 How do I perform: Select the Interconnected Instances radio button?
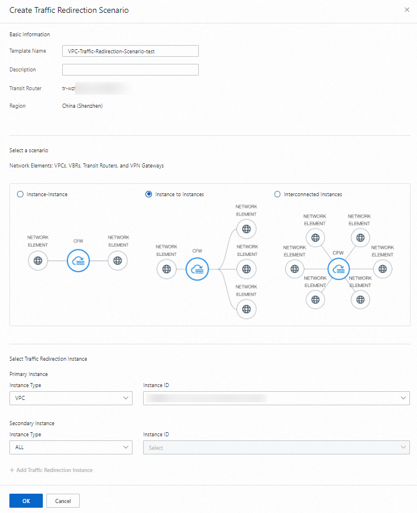tap(276, 194)
